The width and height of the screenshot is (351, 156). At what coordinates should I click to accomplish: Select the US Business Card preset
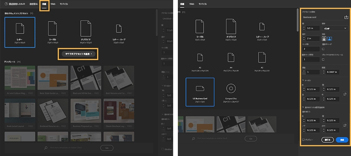(200, 92)
